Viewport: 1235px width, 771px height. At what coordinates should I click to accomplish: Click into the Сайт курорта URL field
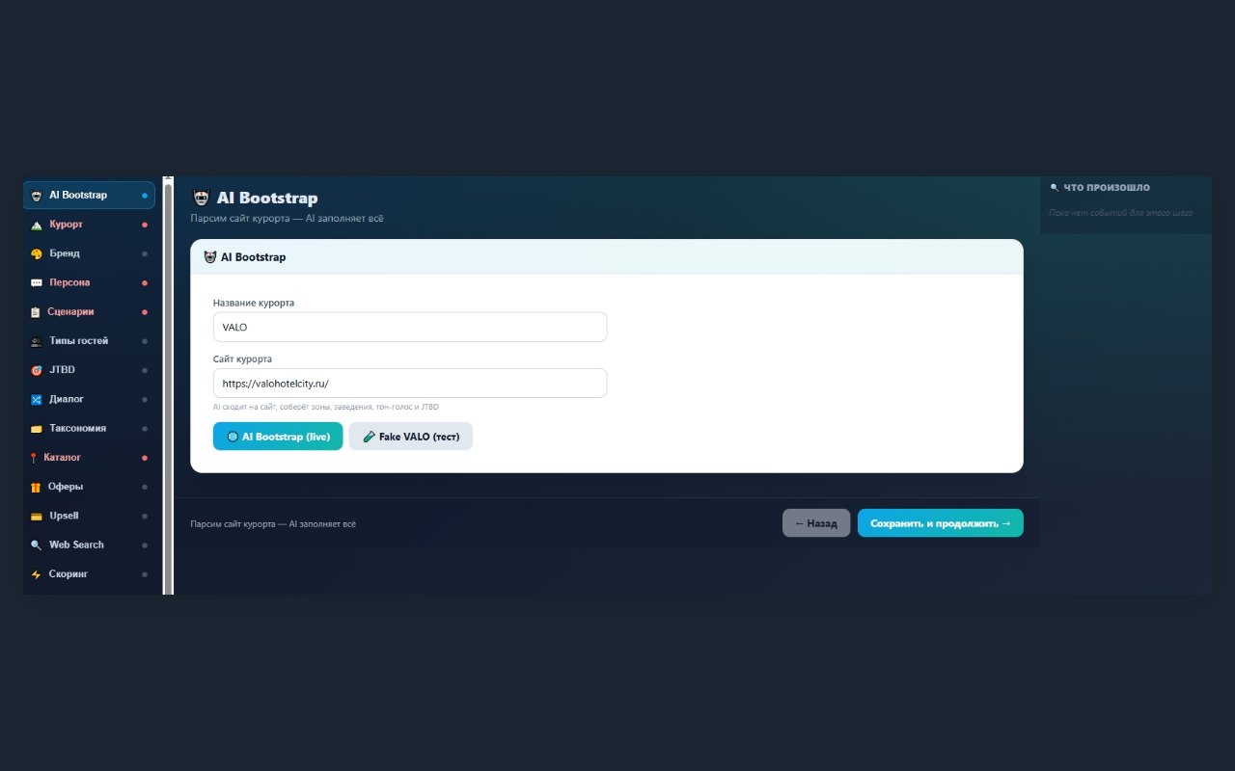pyautogui.click(x=410, y=383)
